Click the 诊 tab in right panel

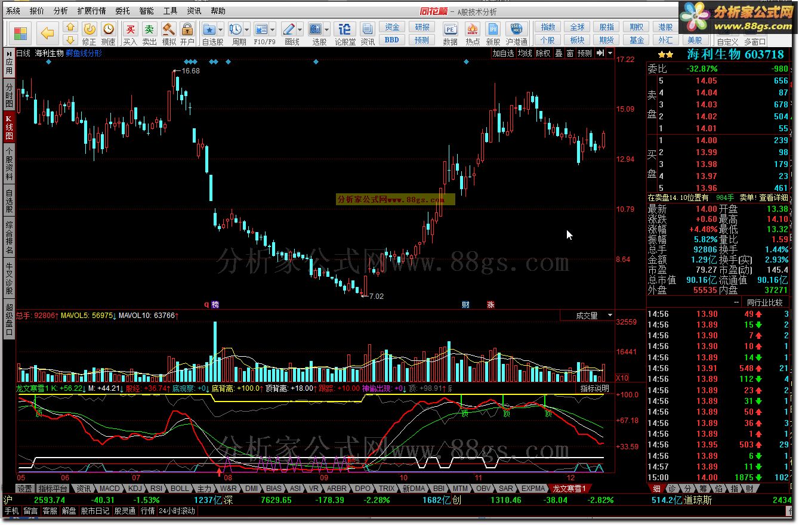click(x=671, y=488)
